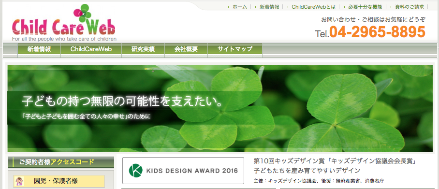Screen dimensions: 439x189
Task: Click the ご契約者様アクセスコード heading
Action: click(57, 162)
